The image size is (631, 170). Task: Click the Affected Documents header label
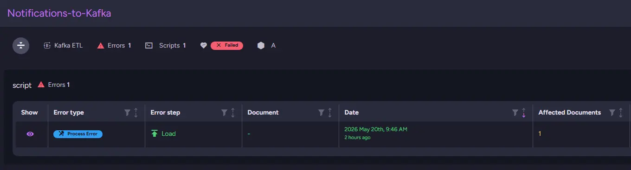570,112
